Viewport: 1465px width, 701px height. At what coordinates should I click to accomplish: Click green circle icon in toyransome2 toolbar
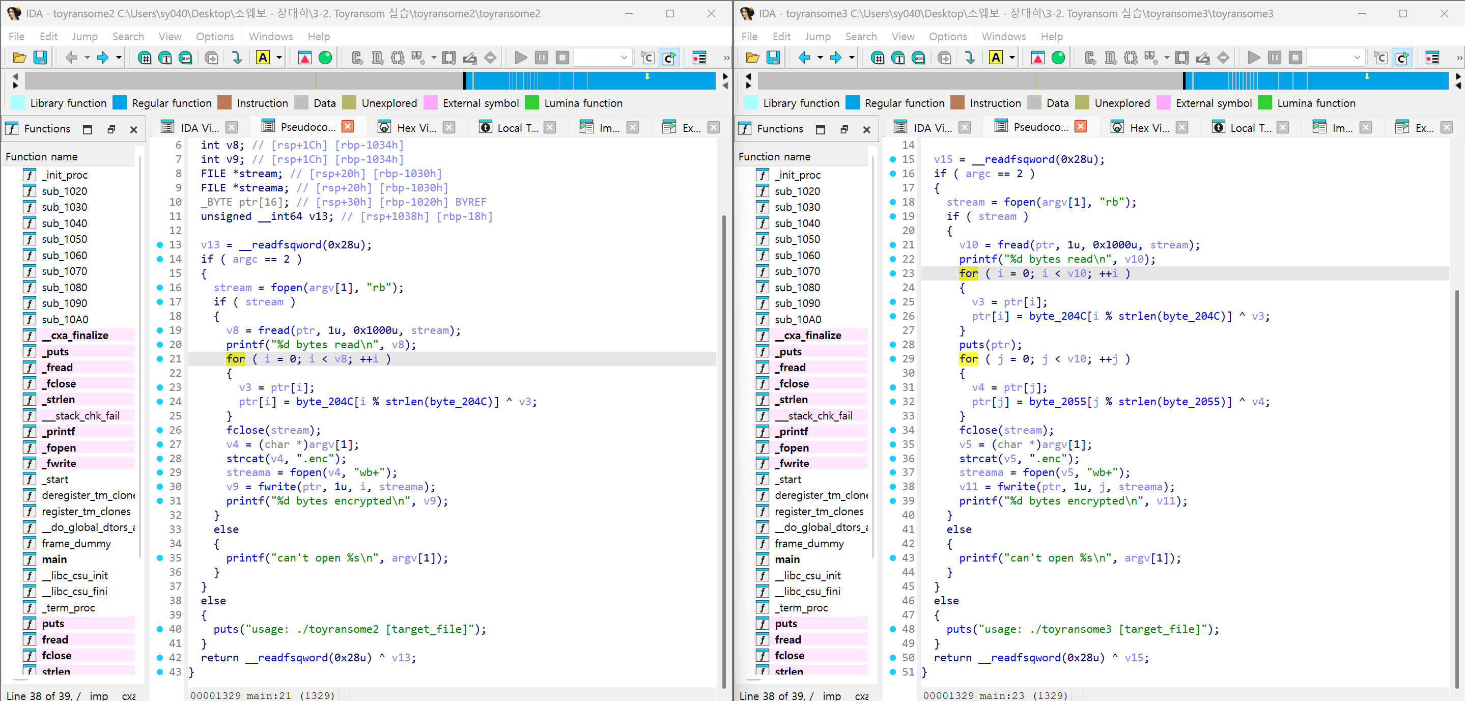(325, 58)
